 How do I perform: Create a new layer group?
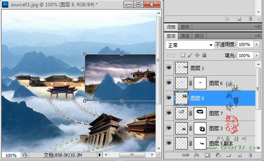[x=229, y=155]
